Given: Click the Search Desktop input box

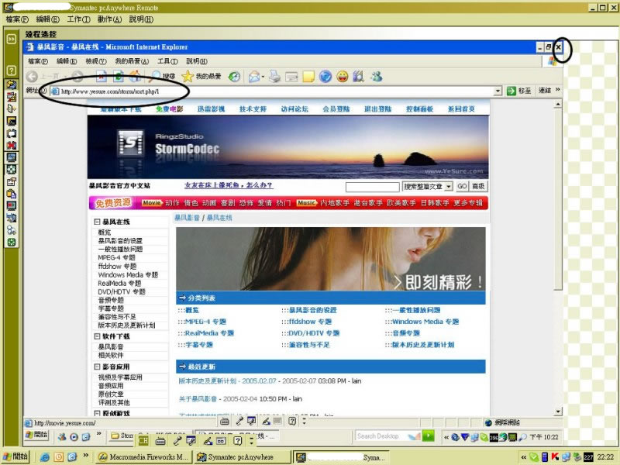Looking at the screenshot, I should pyautogui.click(x=387, y=436).
